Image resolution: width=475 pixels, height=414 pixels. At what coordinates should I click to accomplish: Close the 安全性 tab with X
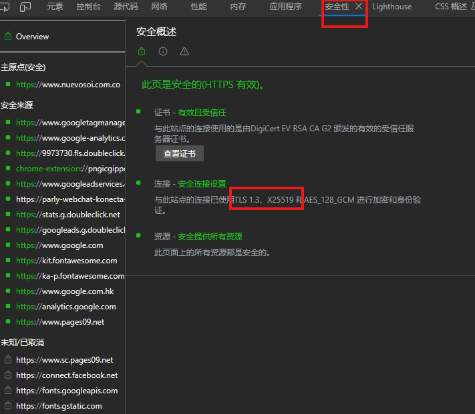click(x=359, y=7)
